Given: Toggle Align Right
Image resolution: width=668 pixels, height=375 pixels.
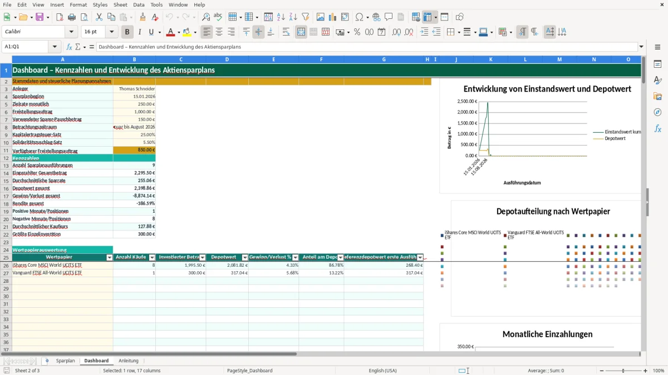Looking at the screenshot, I should (231, 32).
